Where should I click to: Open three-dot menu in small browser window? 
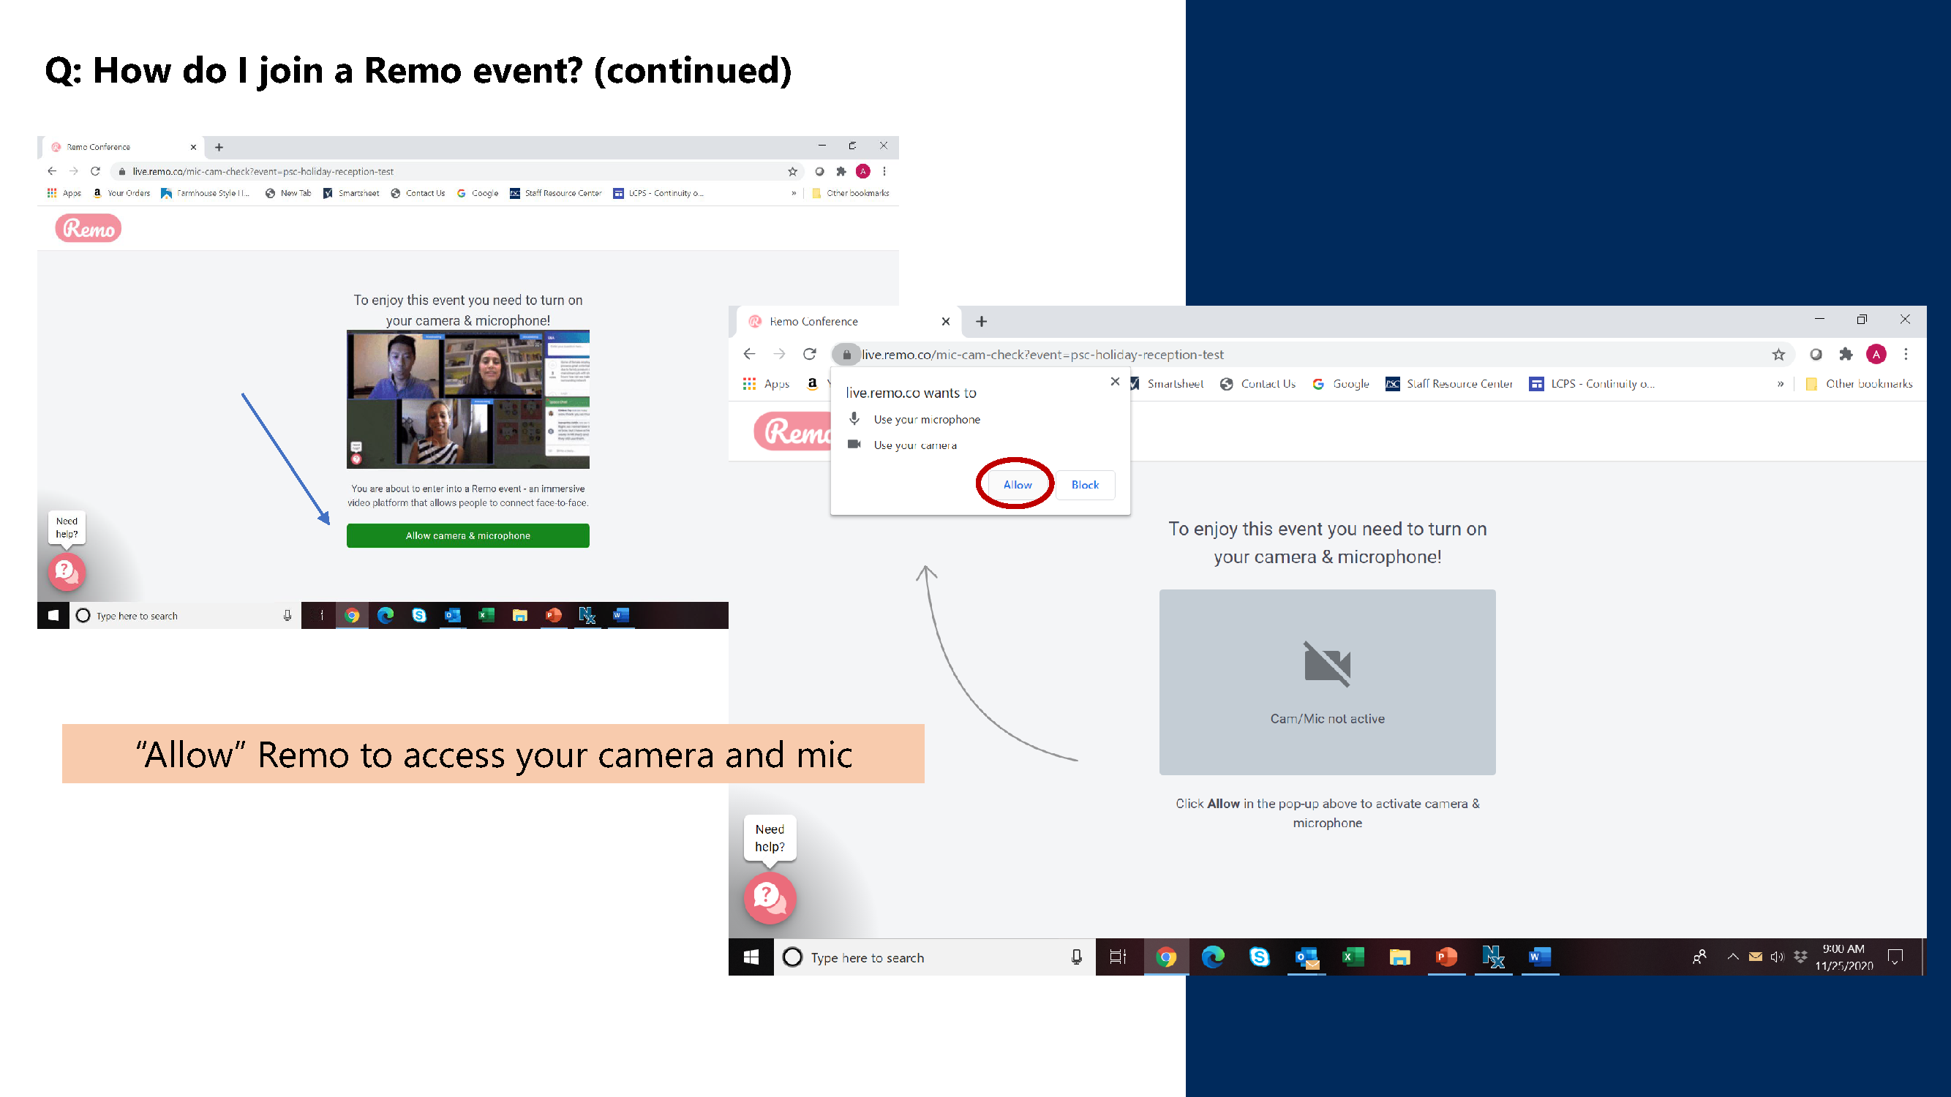coord(884,171)
